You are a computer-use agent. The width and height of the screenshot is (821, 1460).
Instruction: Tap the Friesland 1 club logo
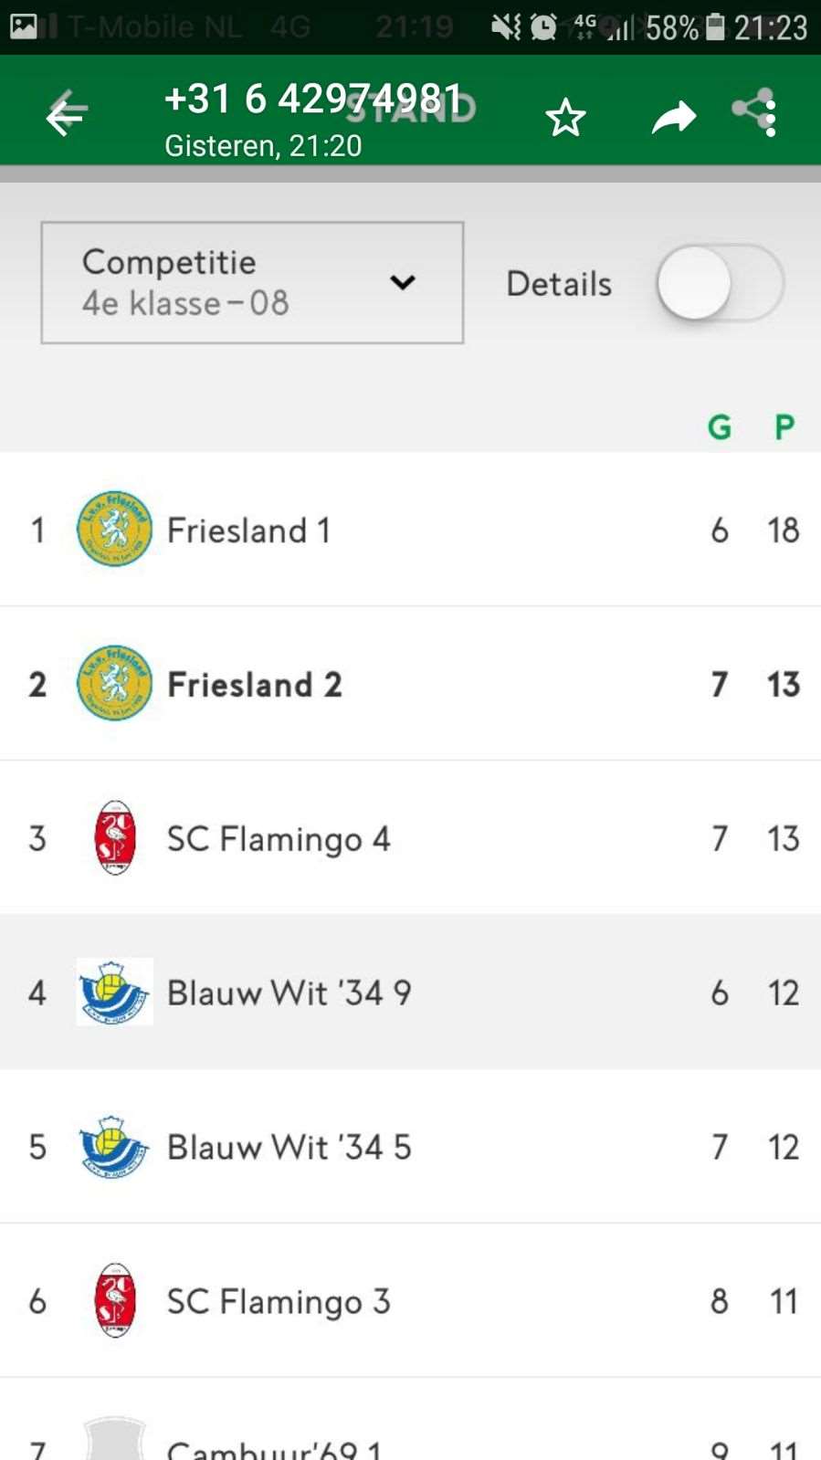click(114, 529)
